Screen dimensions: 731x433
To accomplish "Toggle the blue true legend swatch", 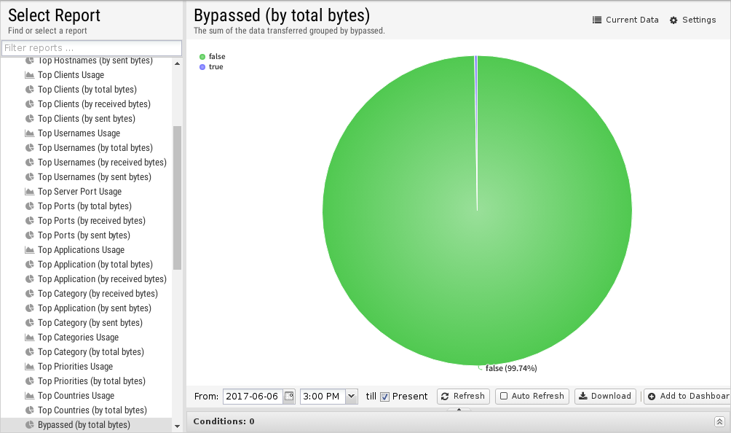I will click(202, 67).
